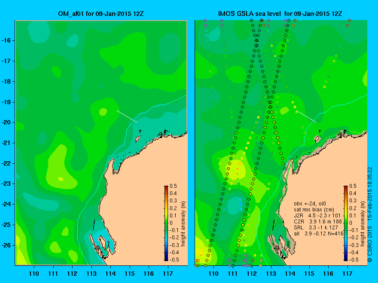This screenshot has width=378, height=283.
Task: Click the color scale bar in the IMOS GSLA plot
Action: [x=346, y=223]
